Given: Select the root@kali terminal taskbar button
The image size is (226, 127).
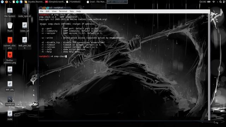Looking at the screenshot, I should (117, 2).
